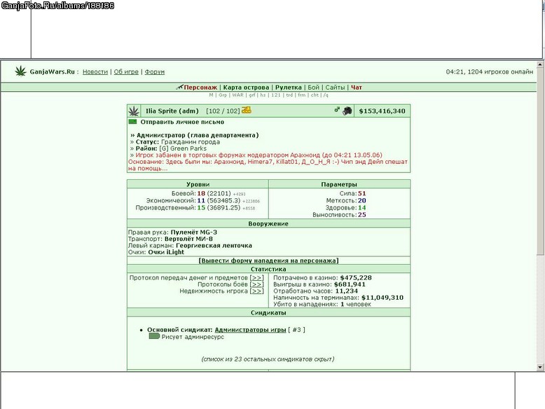Screen dimensions: 545x409
Task: Click the leaf icon beside Ilia Sprite
Action: (x=134, y=111)
